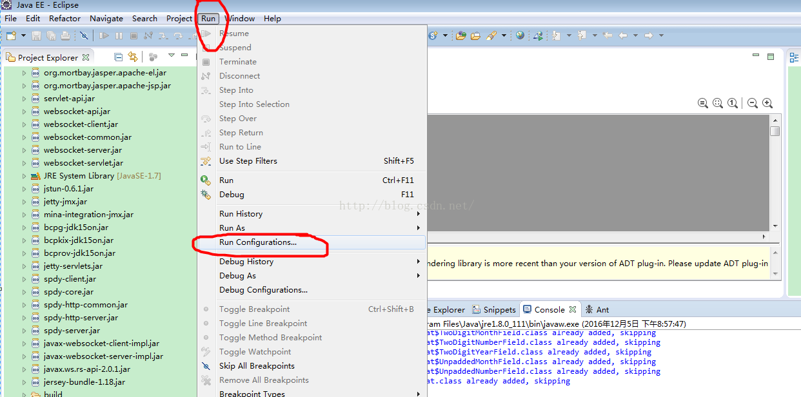Select Debug F11 menu entry
This screenshot has height=397, width=801.
(x=311, y=195)
